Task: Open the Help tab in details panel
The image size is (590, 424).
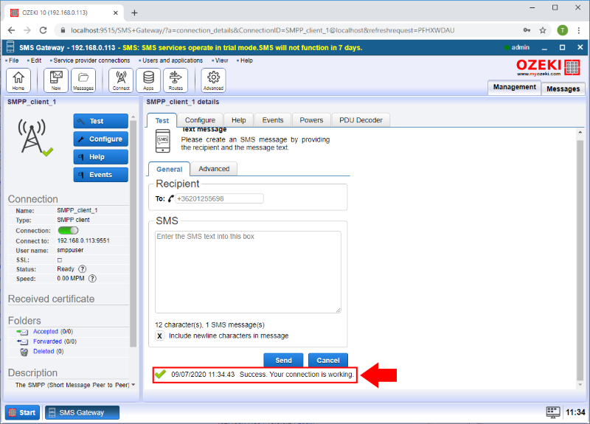Action: (x=238, y=120)
